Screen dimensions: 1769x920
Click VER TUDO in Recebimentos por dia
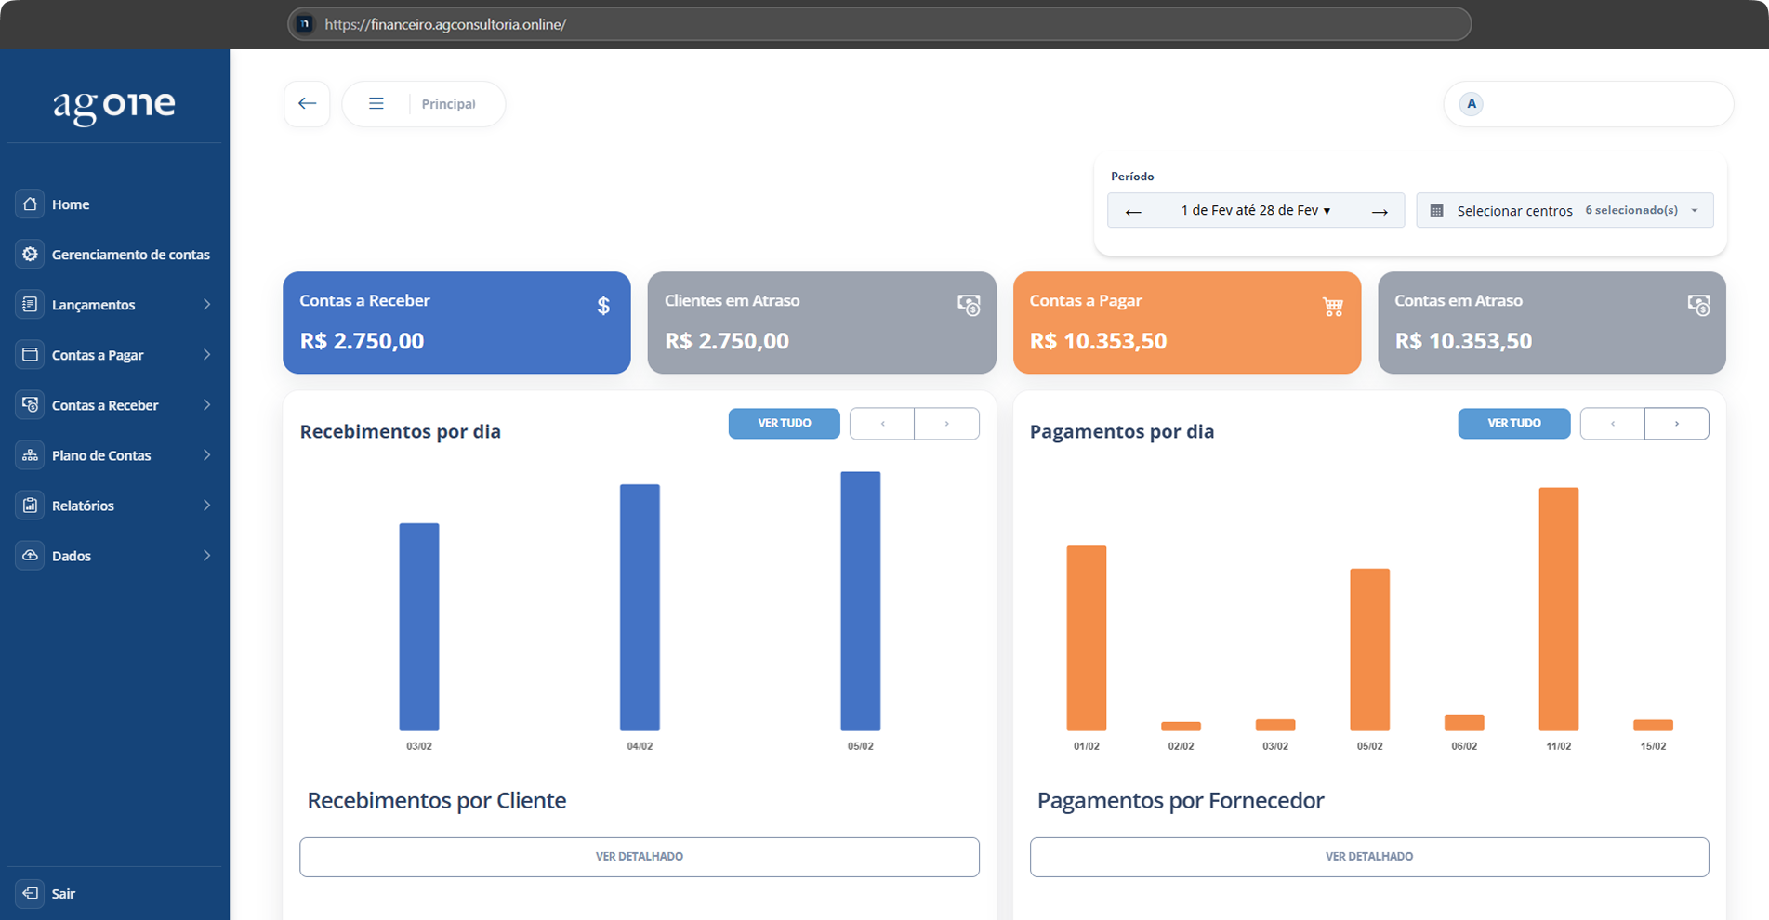(x=784, y=423)
